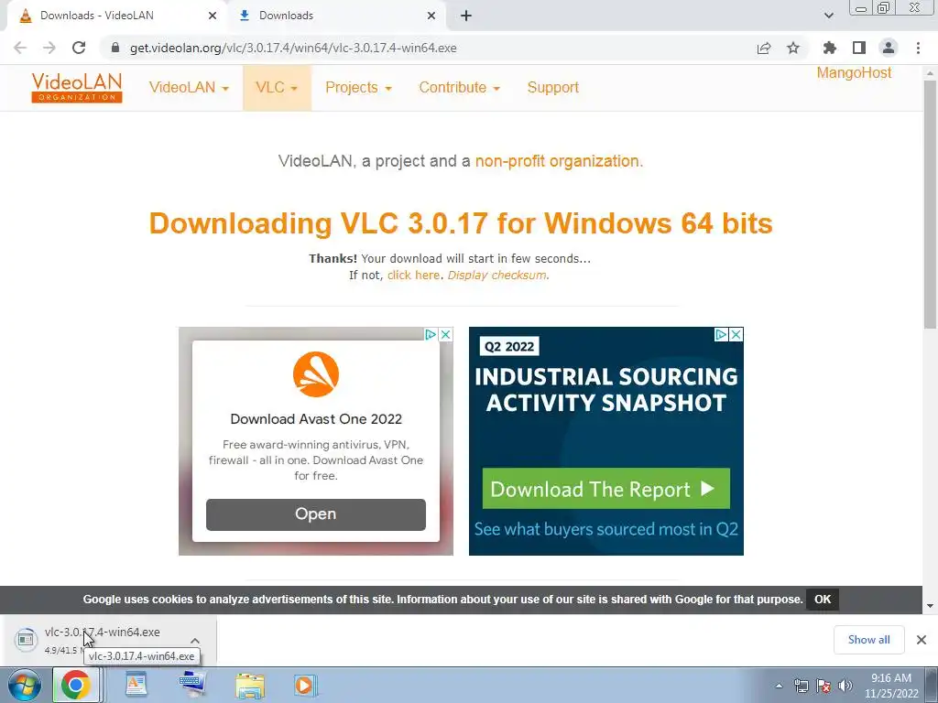
Task: Click the Action Center flag tray icon
Action: [823, 687]
